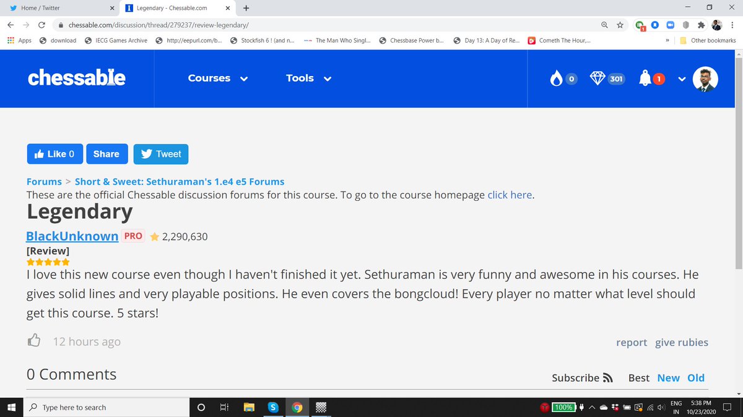Open the Wi-Fi network icon
The width and height of the screenshot is (743, 417).
pos(650,407)
